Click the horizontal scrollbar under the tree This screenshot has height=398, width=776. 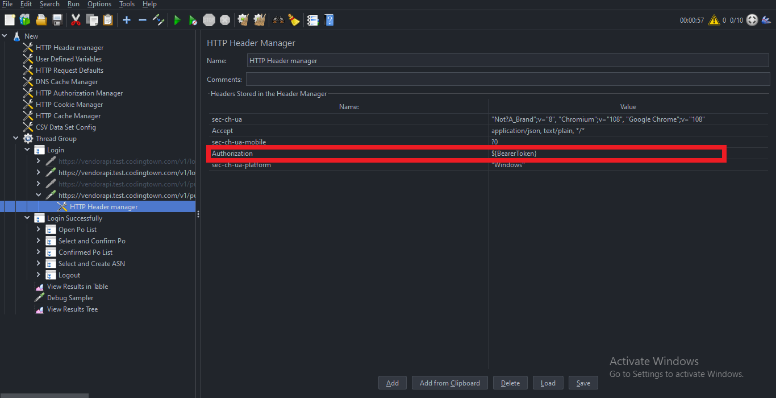coord(44,395)
